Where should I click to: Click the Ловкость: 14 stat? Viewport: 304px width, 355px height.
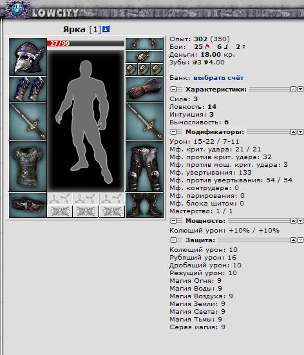click(193, 107)
